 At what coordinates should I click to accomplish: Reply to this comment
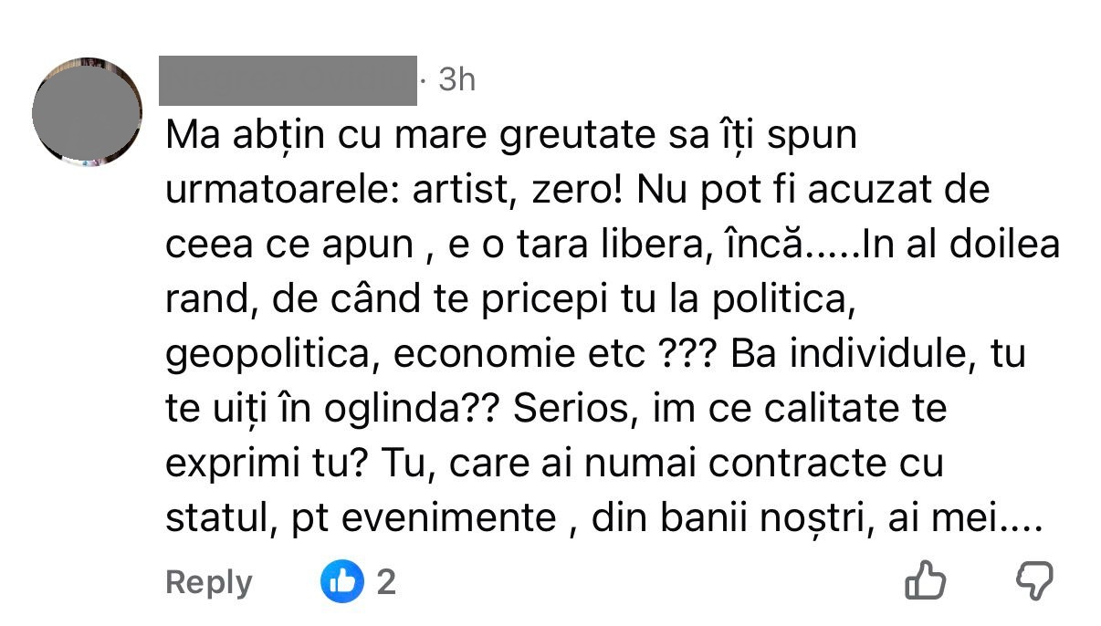[x=209, y=582]
